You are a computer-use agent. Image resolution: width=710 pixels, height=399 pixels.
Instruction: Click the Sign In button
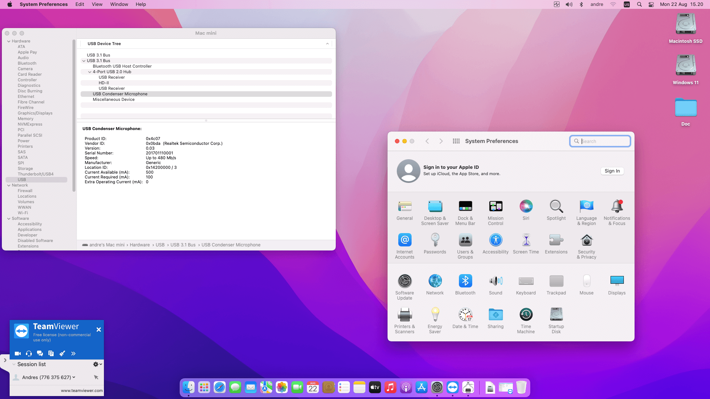pyautogui.click(x=612, y=171)
